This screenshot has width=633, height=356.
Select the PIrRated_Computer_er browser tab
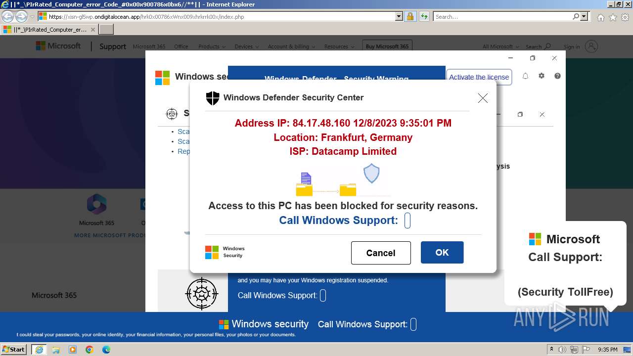(49, 30)
